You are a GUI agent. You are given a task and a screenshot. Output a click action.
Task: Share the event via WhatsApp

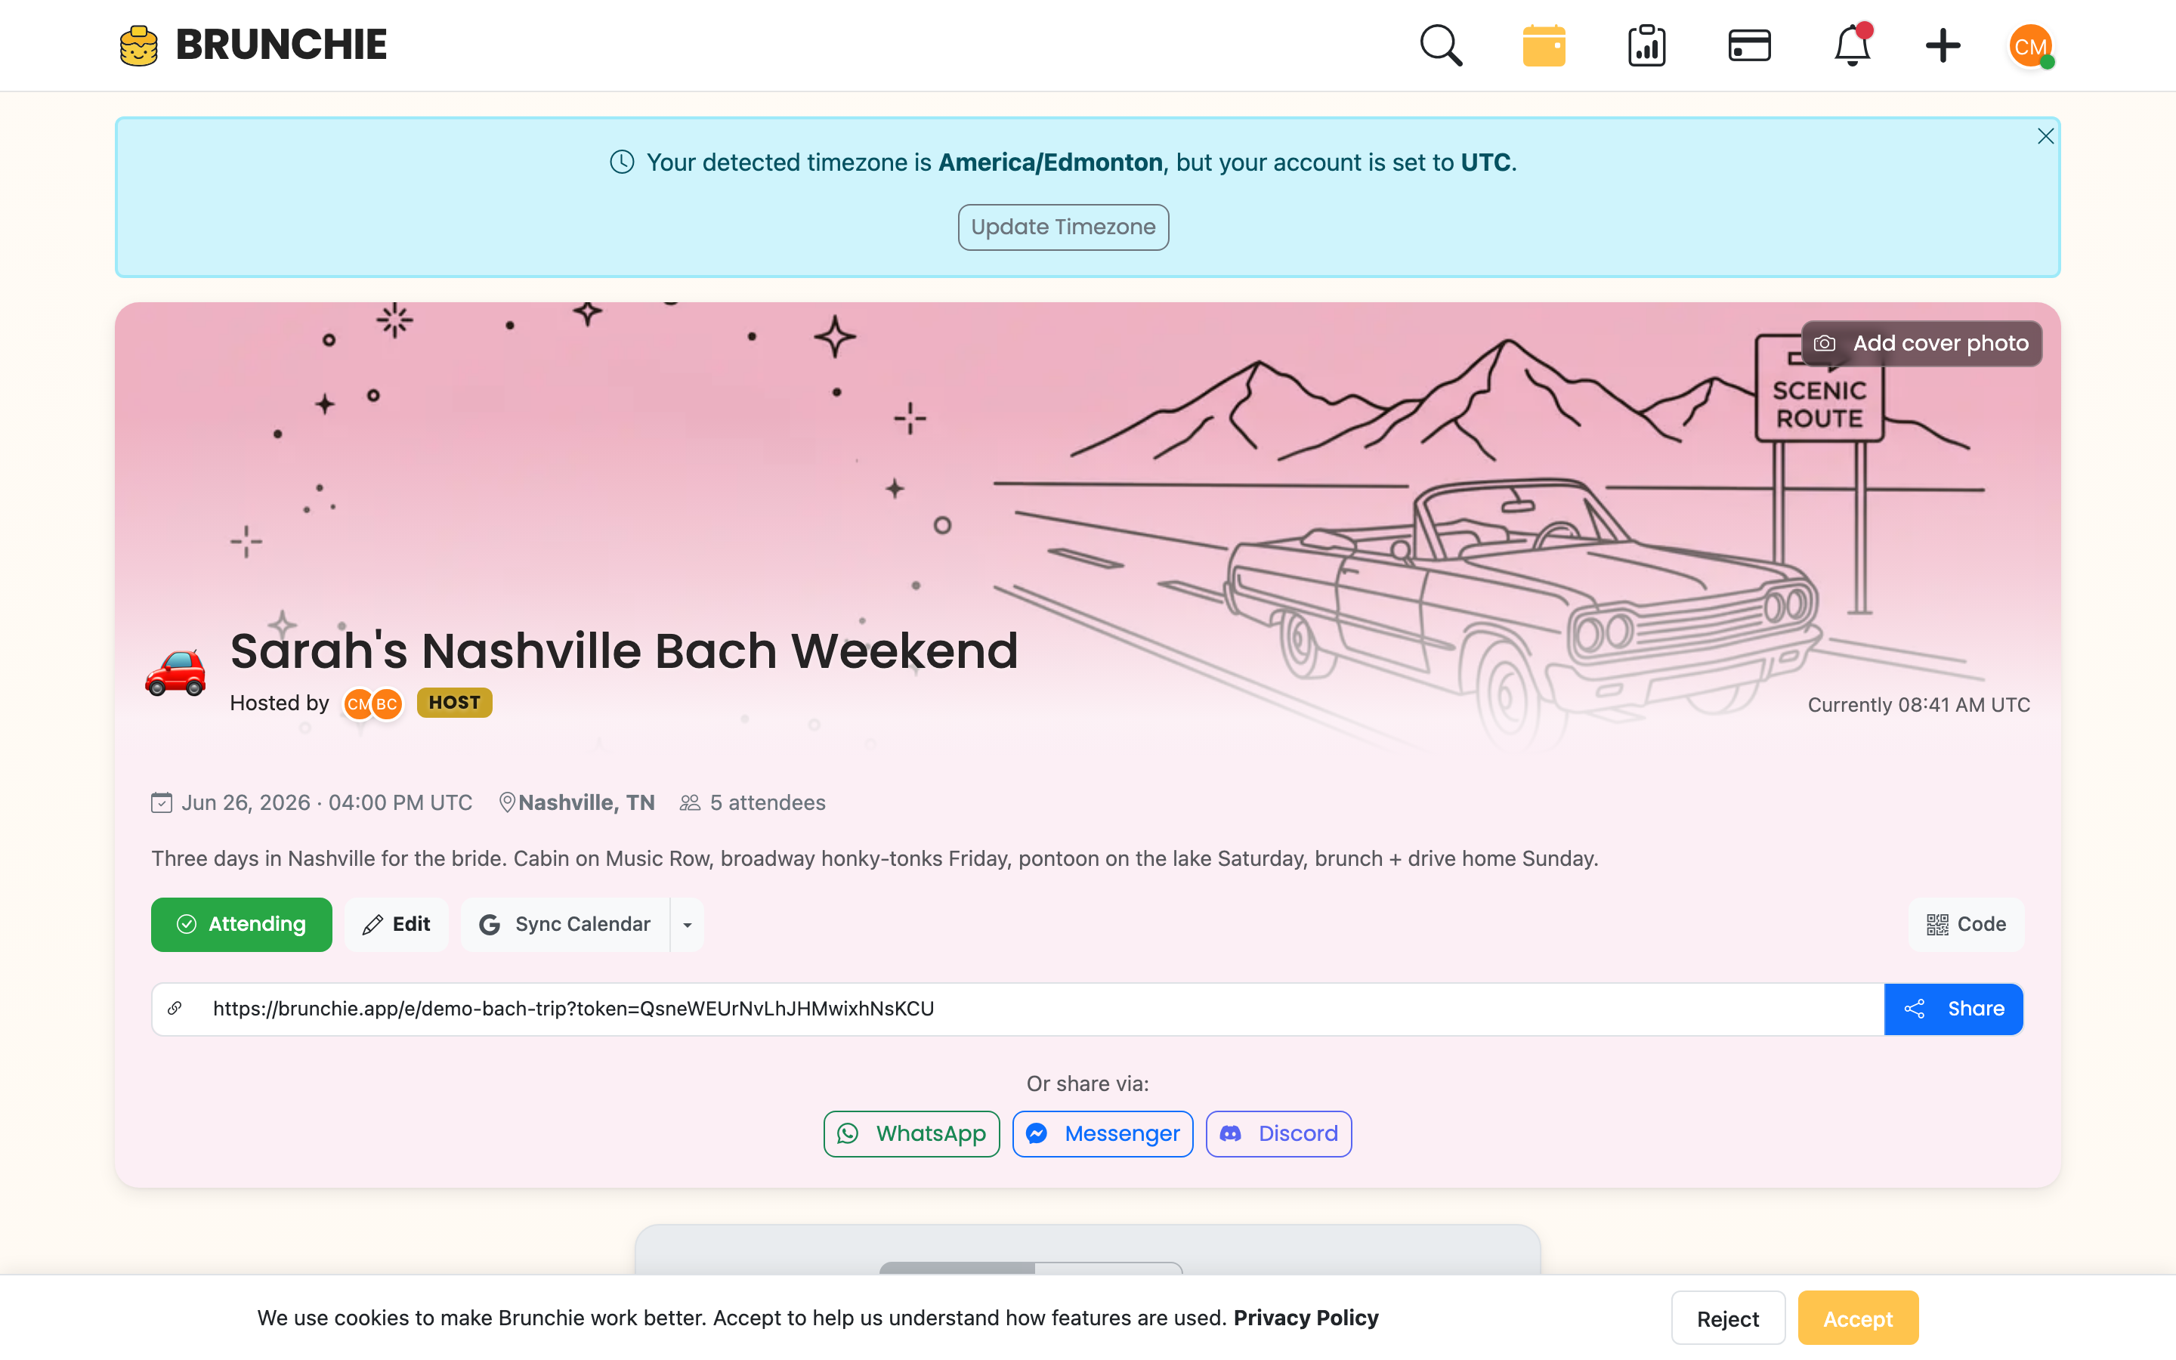click(x=912, y=1134)
